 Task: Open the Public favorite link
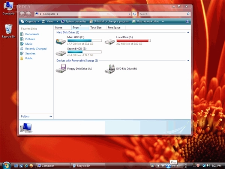click(29, 58)
